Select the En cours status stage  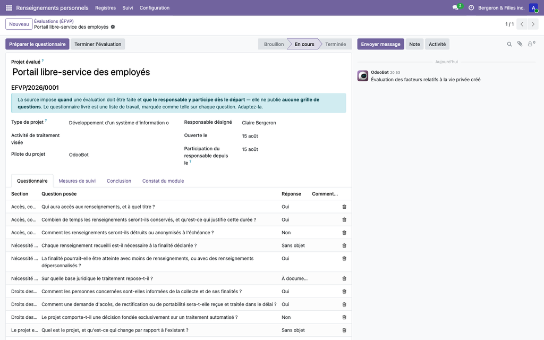(304, 44)
